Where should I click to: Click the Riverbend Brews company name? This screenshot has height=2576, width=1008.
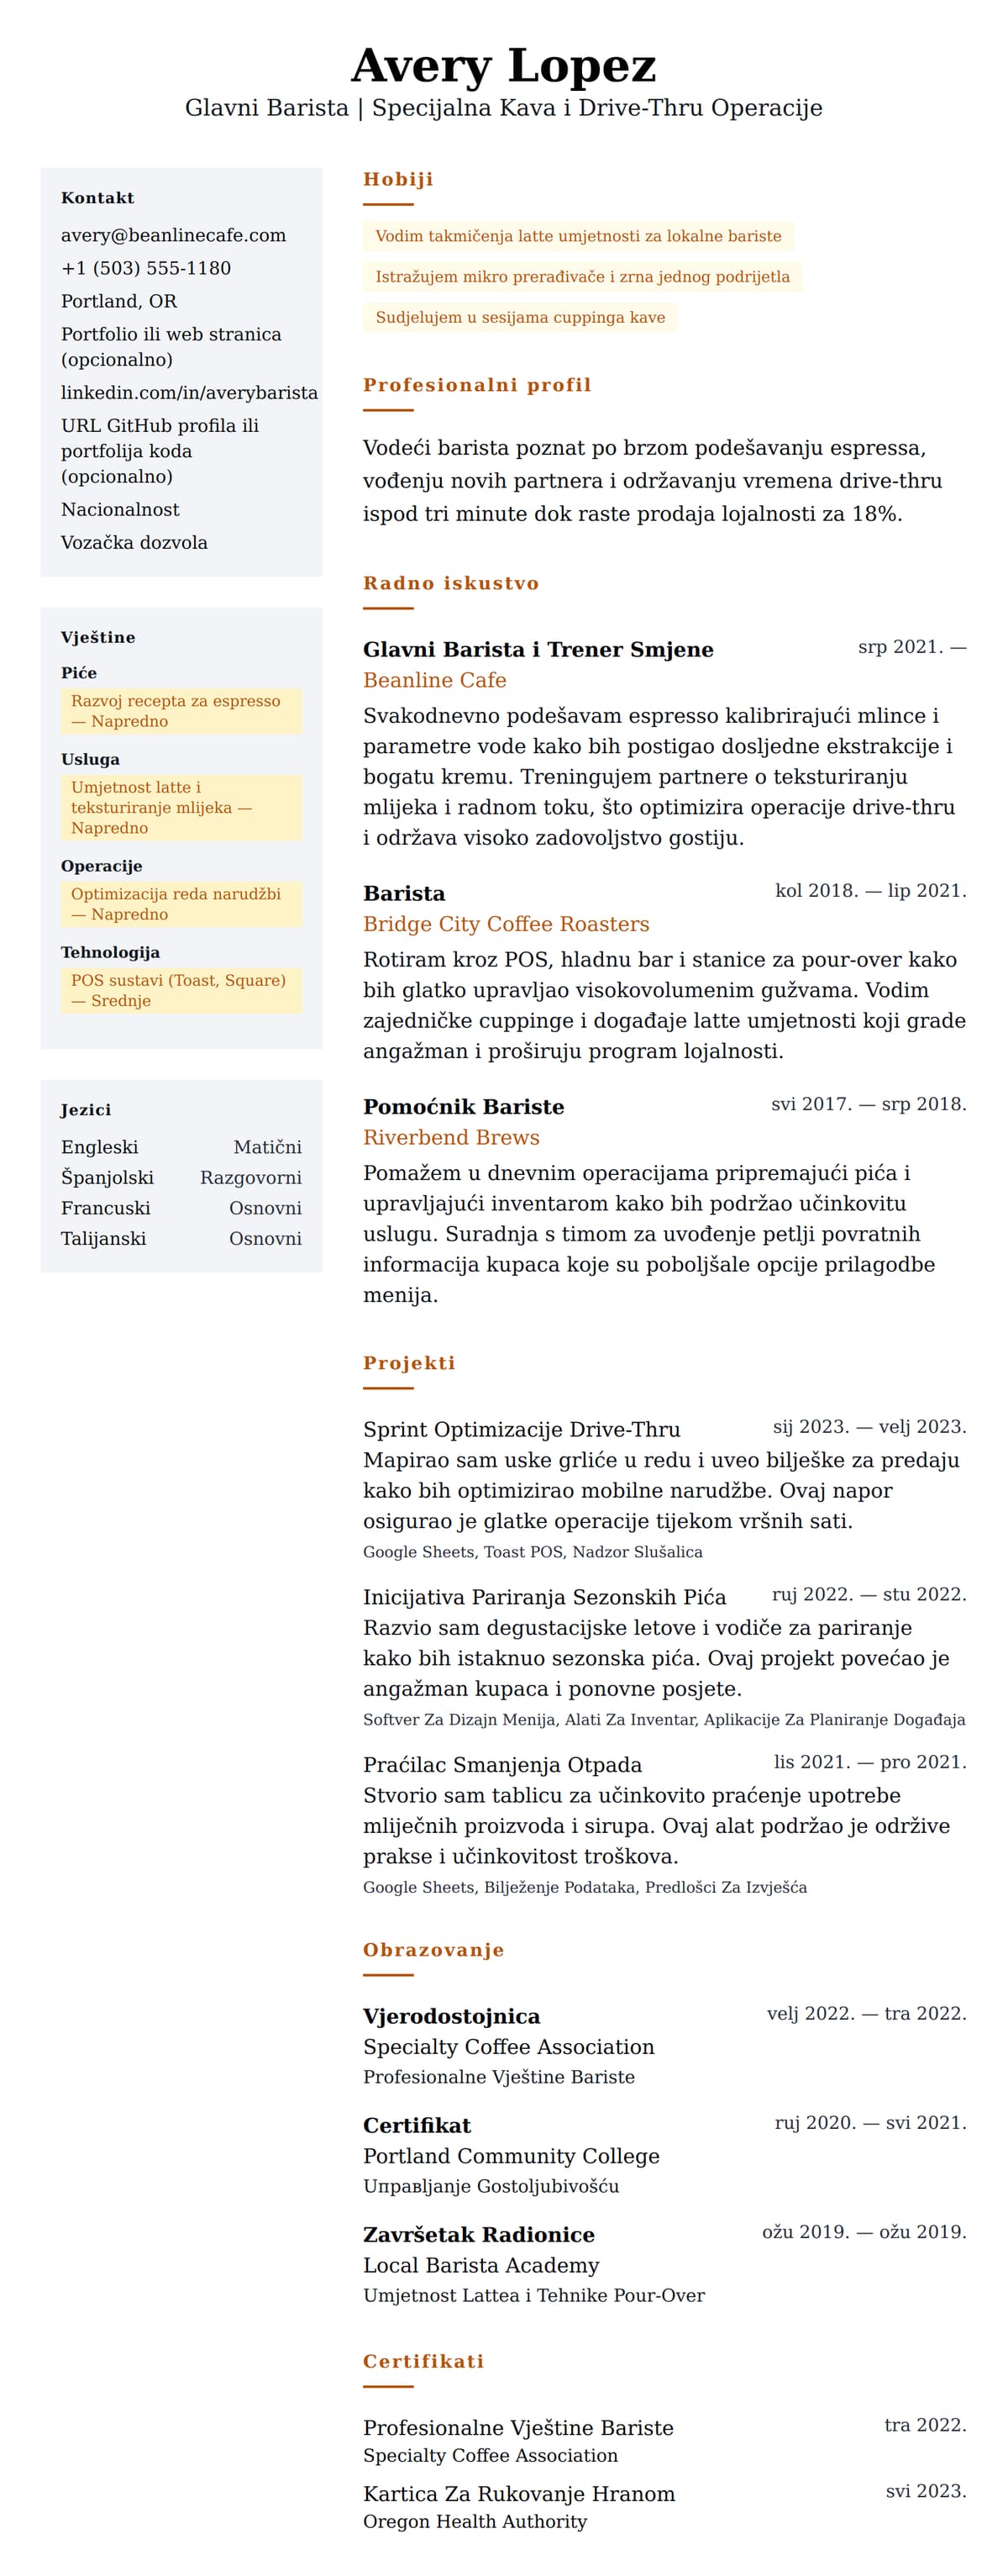450,1137
